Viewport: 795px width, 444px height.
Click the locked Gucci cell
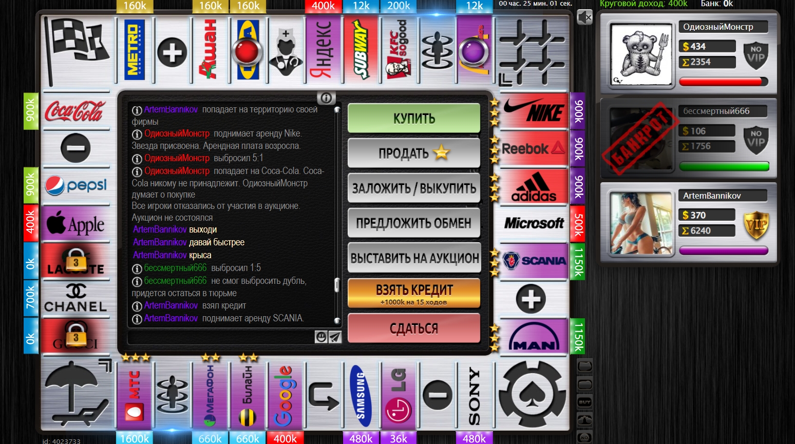[x=75, y=336]
